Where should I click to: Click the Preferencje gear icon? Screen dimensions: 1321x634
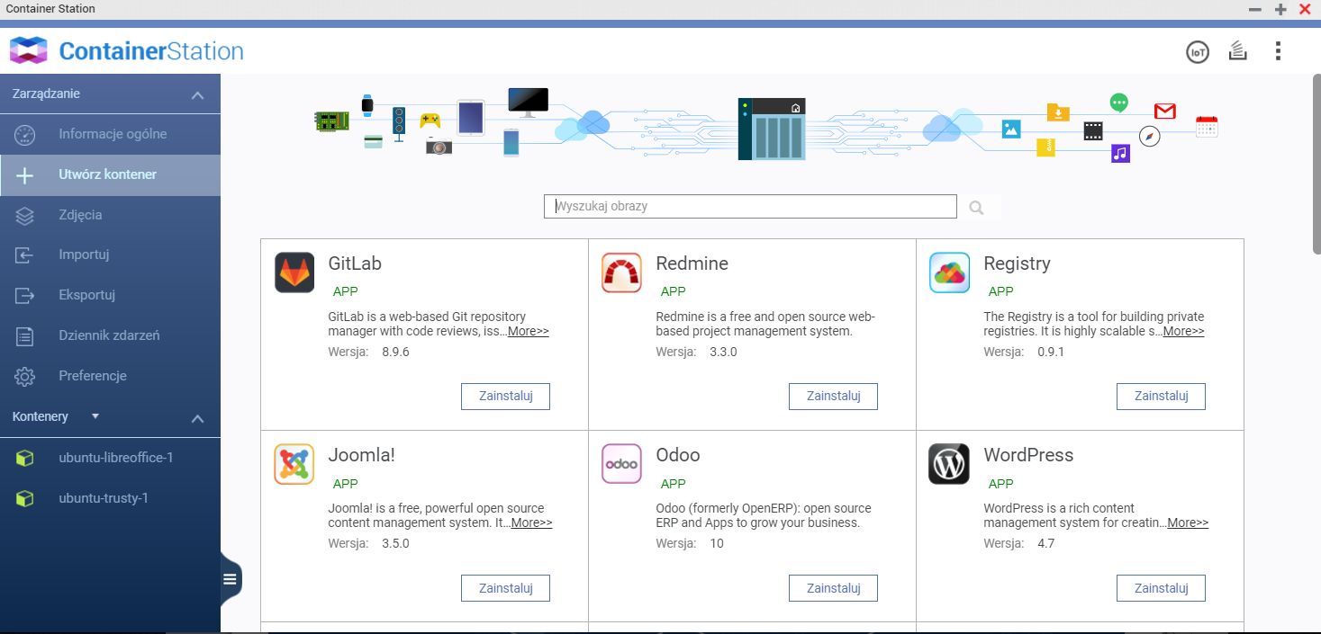coord(24,377)
